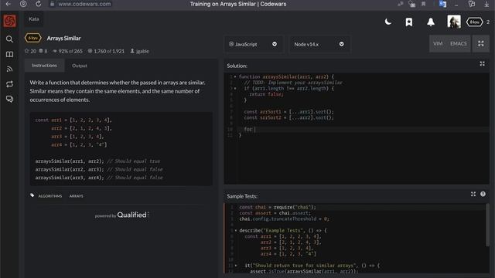This screenshot has height=278, width=495.
Task: Click the translate icon in browser bar
Action: pyautogui.click(x=442, y=4)
